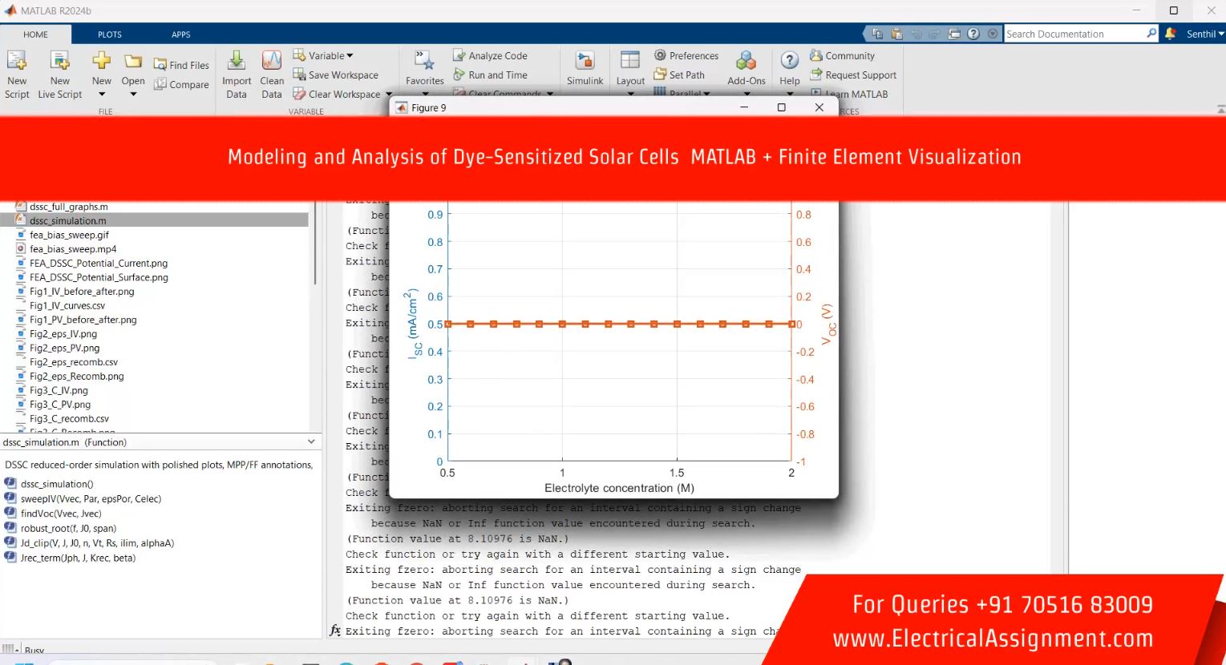Viewport: 1226px width, 665px height.
Task: Click the Analyze Code button
Action: click(497, 55)
